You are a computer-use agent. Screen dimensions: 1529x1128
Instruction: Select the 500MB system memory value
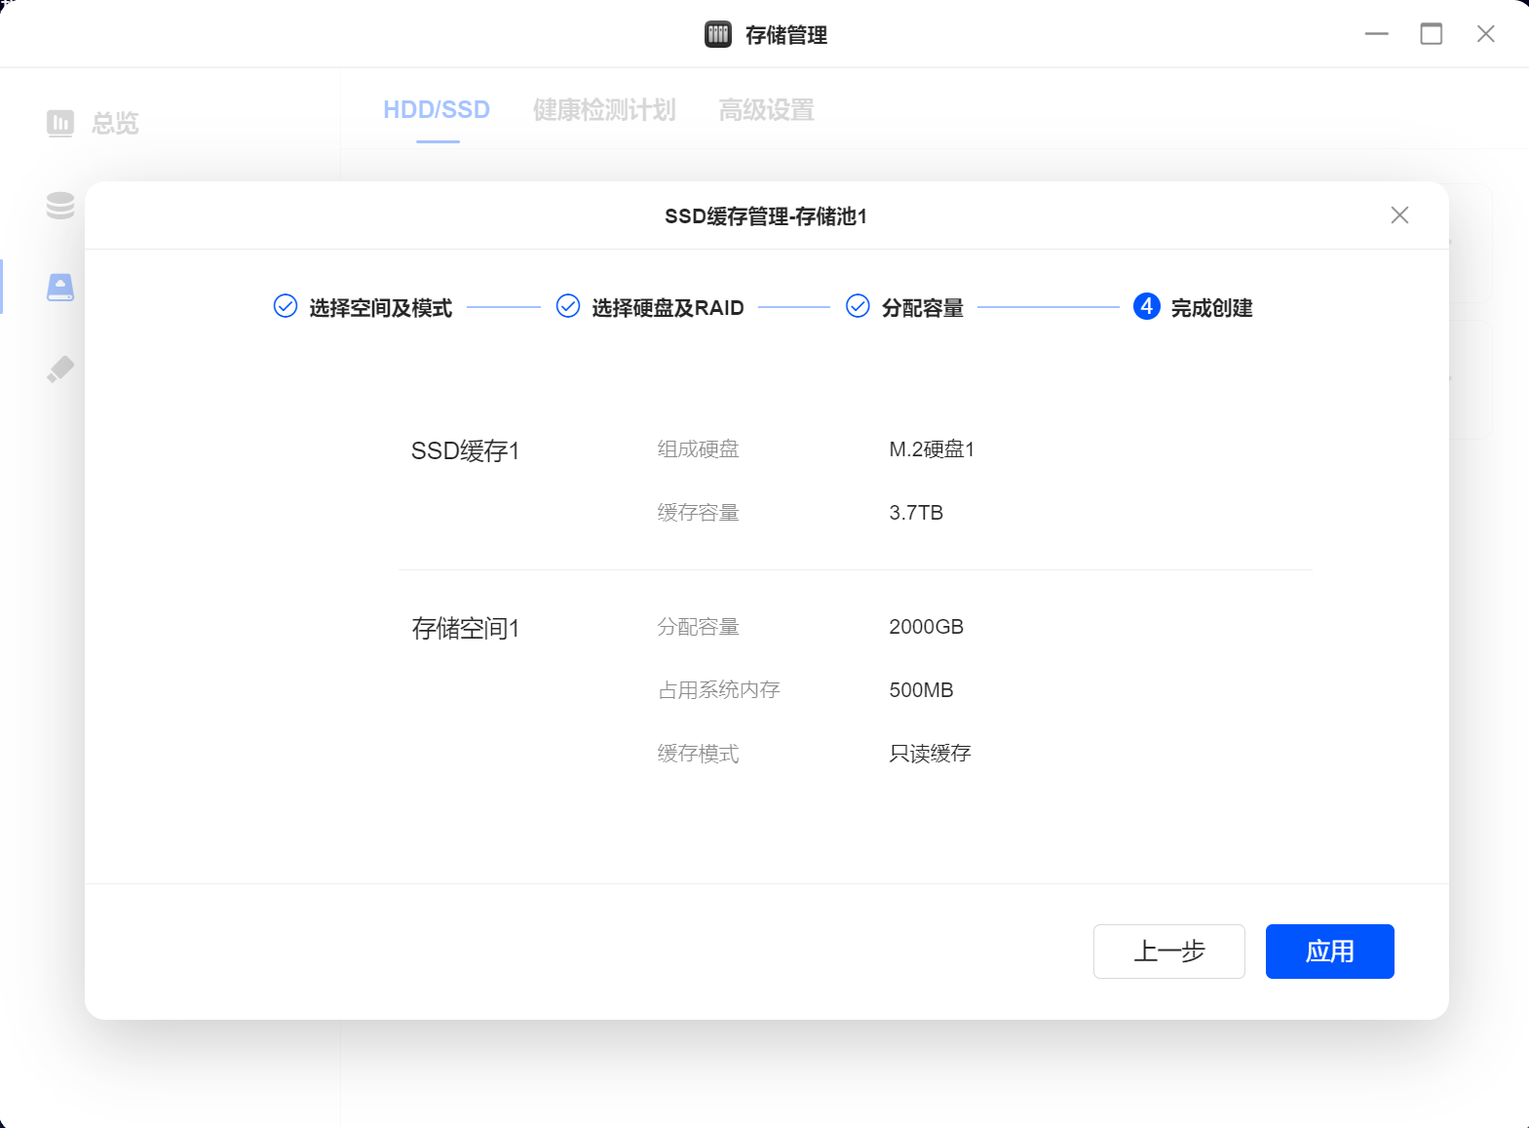(x=921, y=690)
